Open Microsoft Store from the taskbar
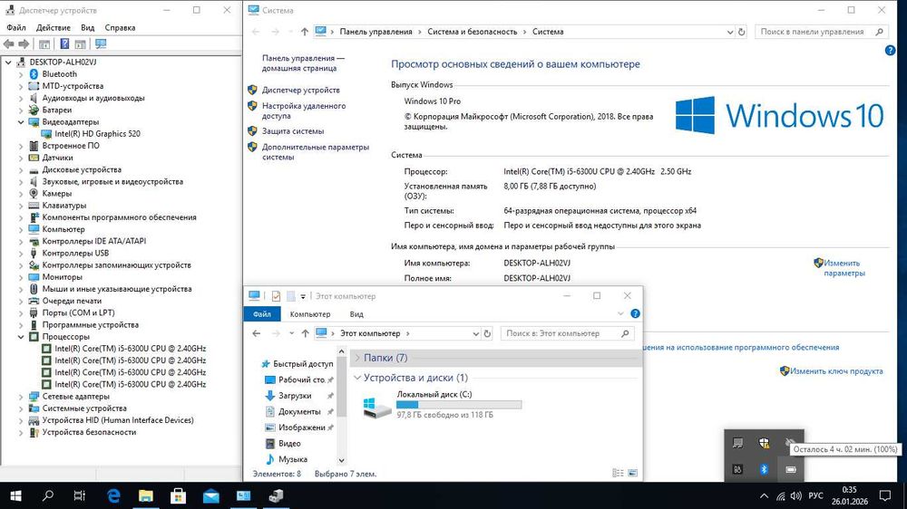The height and width of the screenshot is (509, 907). click(178, 495)
